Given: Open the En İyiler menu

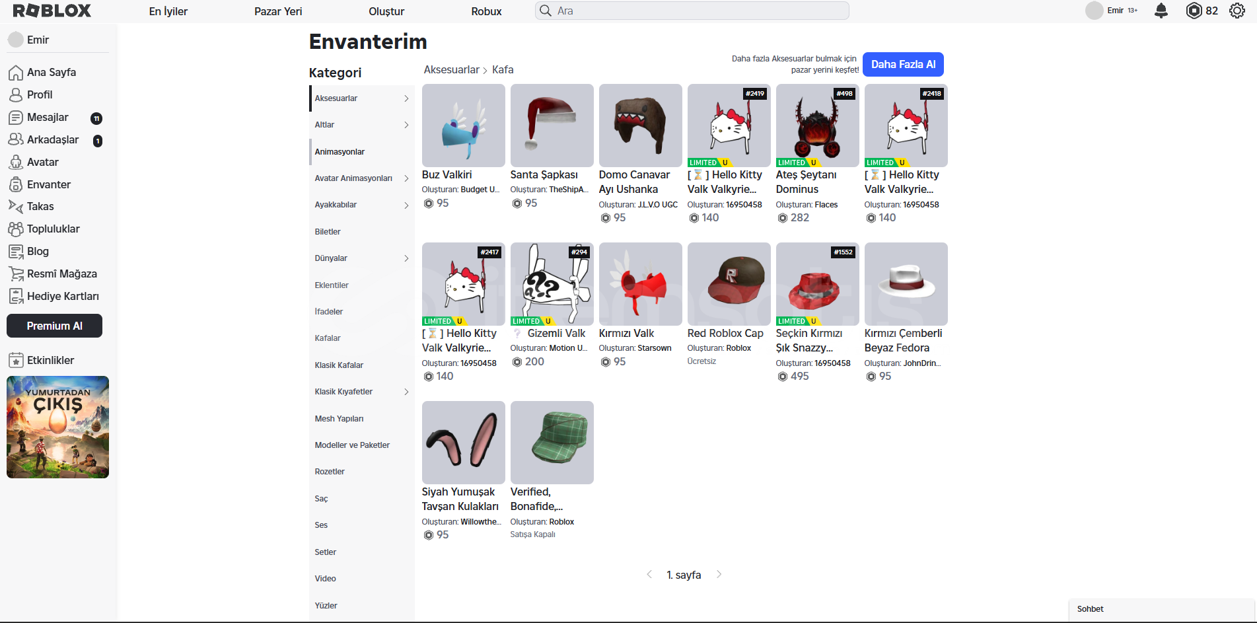Looking at the screenshot, I should (168, 11).
